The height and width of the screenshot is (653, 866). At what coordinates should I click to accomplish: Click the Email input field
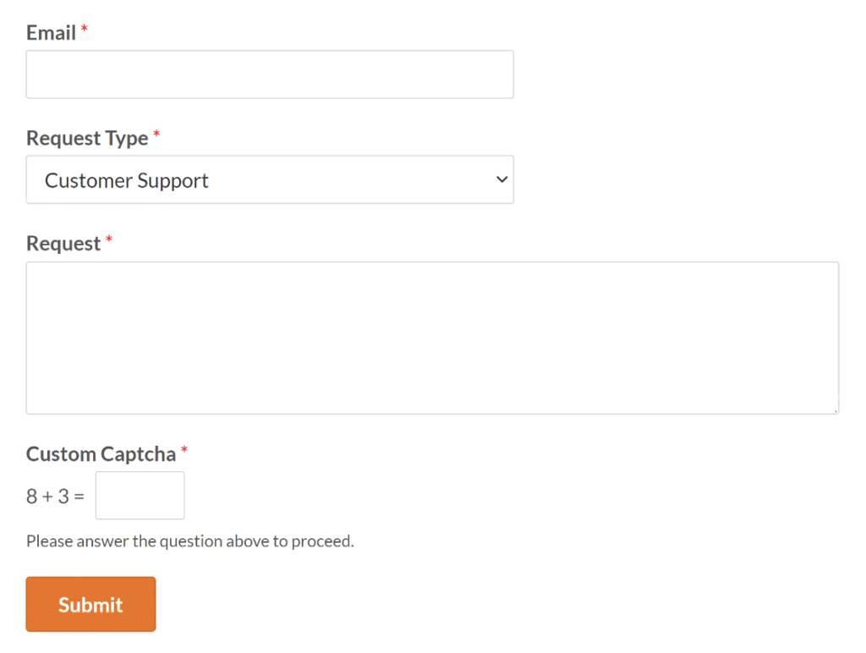coord(270,74)
